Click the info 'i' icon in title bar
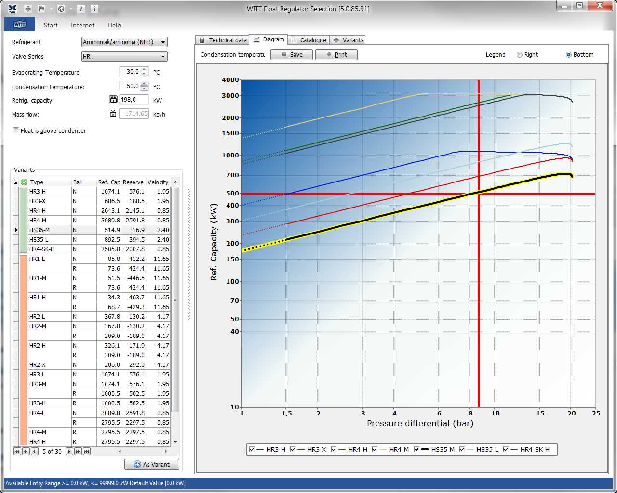 tap(94, 9)
